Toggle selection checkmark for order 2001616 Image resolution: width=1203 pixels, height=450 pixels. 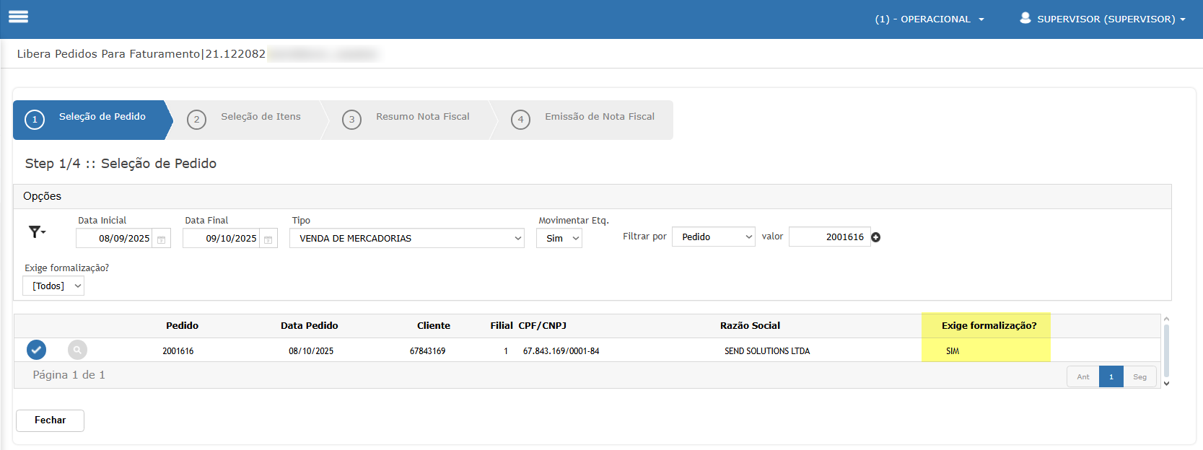pos(36,350)
